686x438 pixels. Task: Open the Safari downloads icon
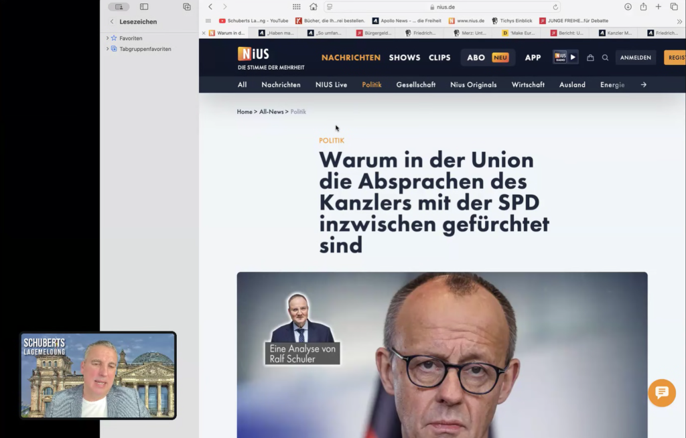point(628,7)
